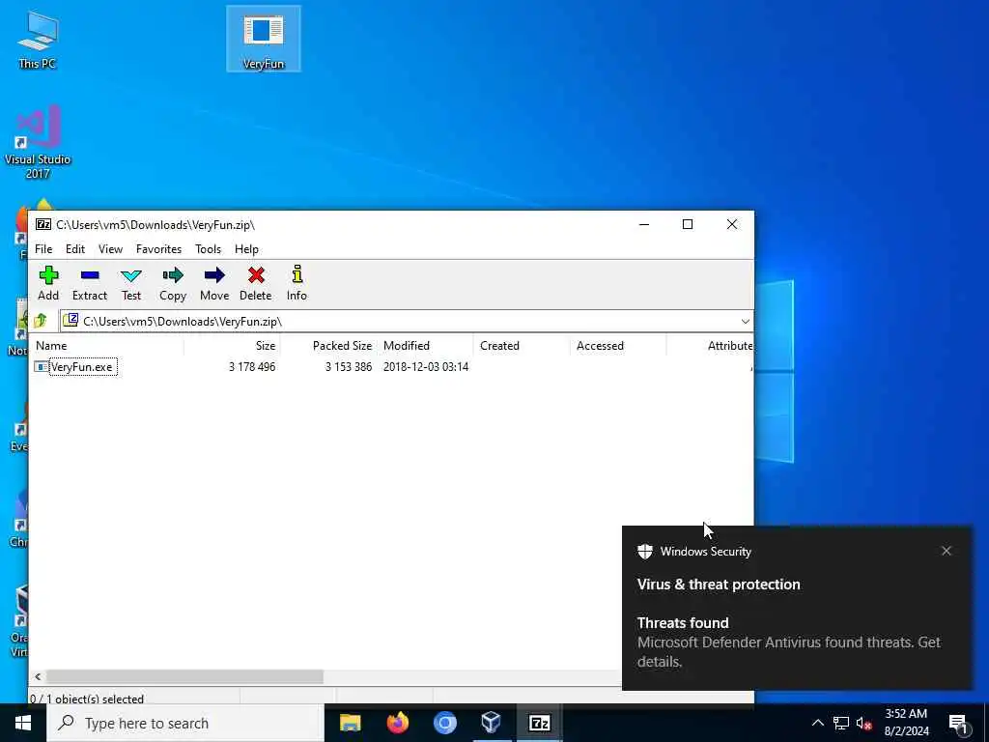Viewport: 989px width, 742px height.
Task: Expand the address path dropdown
Action: 745,321
